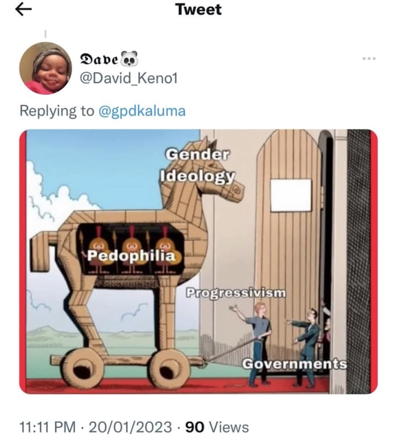Tap the 'Progressivism' caption in the image

(x=236, y=293)
